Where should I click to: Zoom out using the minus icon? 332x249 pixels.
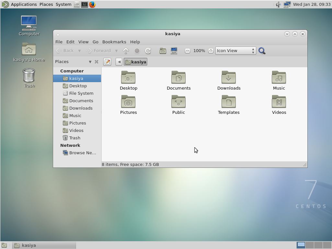188,50
